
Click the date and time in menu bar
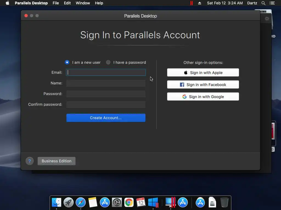[225, 3]
